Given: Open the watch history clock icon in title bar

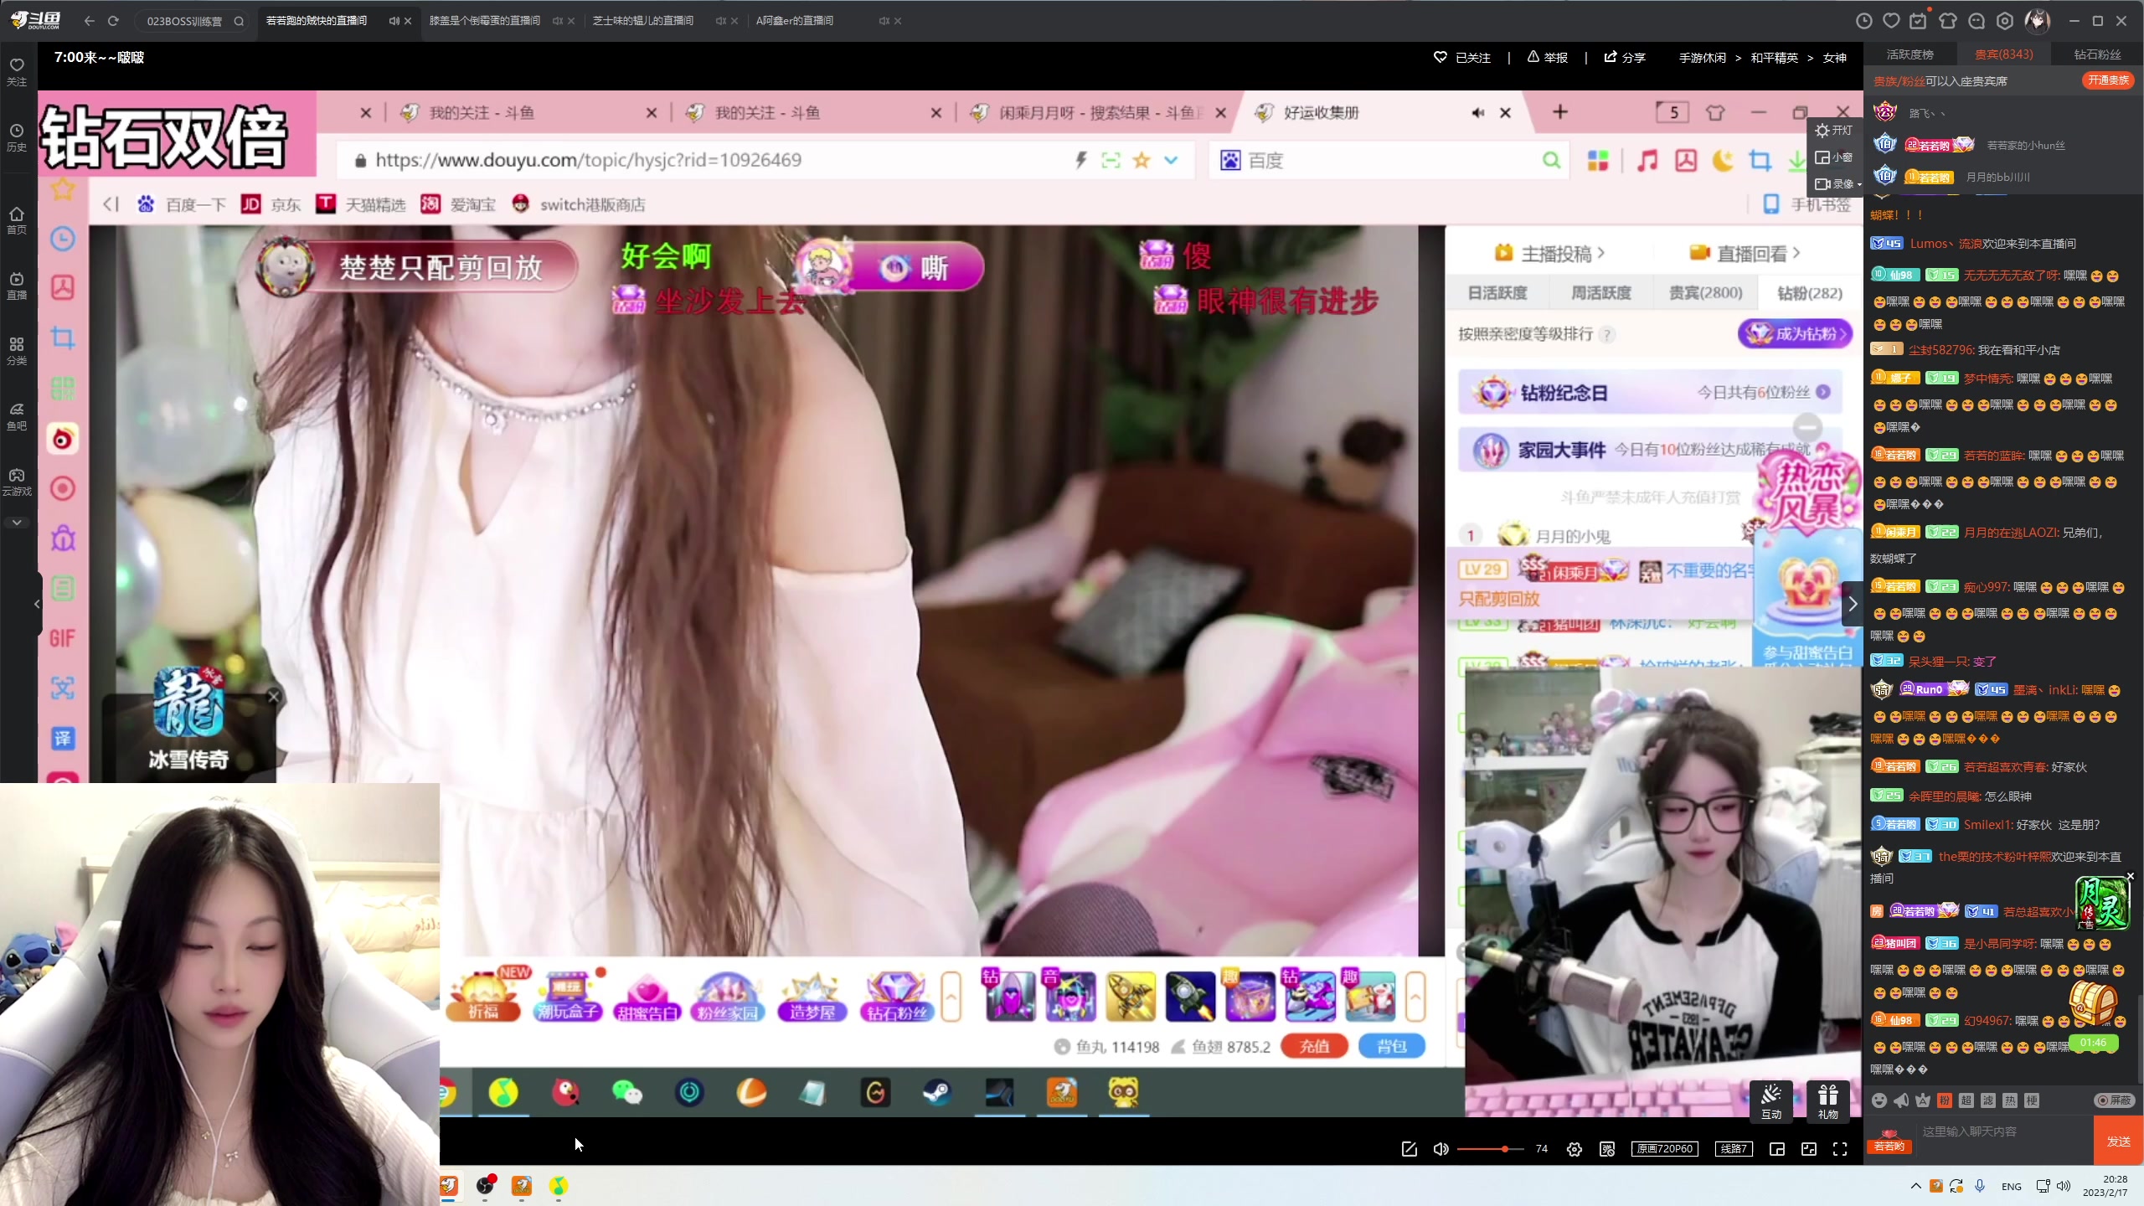Looking at the screenshot, I should 1863,21.
